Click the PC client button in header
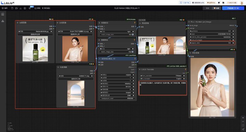Screen dimensions: 246x132 (184, 3)
